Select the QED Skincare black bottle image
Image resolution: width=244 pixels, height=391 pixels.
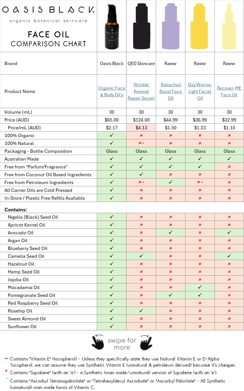(x=141, y=27)
